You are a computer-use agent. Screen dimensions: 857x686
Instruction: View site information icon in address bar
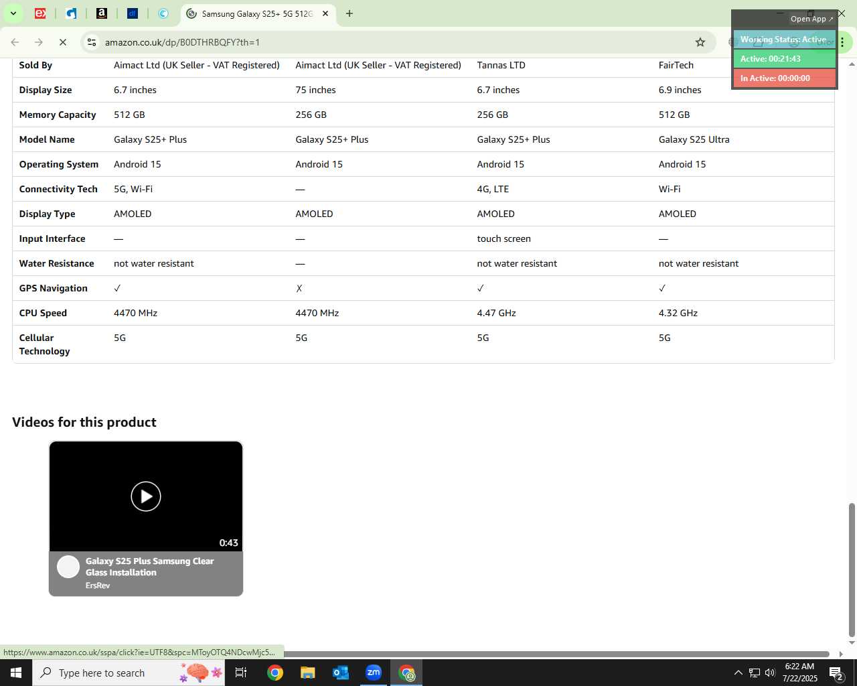coord(92,42)
